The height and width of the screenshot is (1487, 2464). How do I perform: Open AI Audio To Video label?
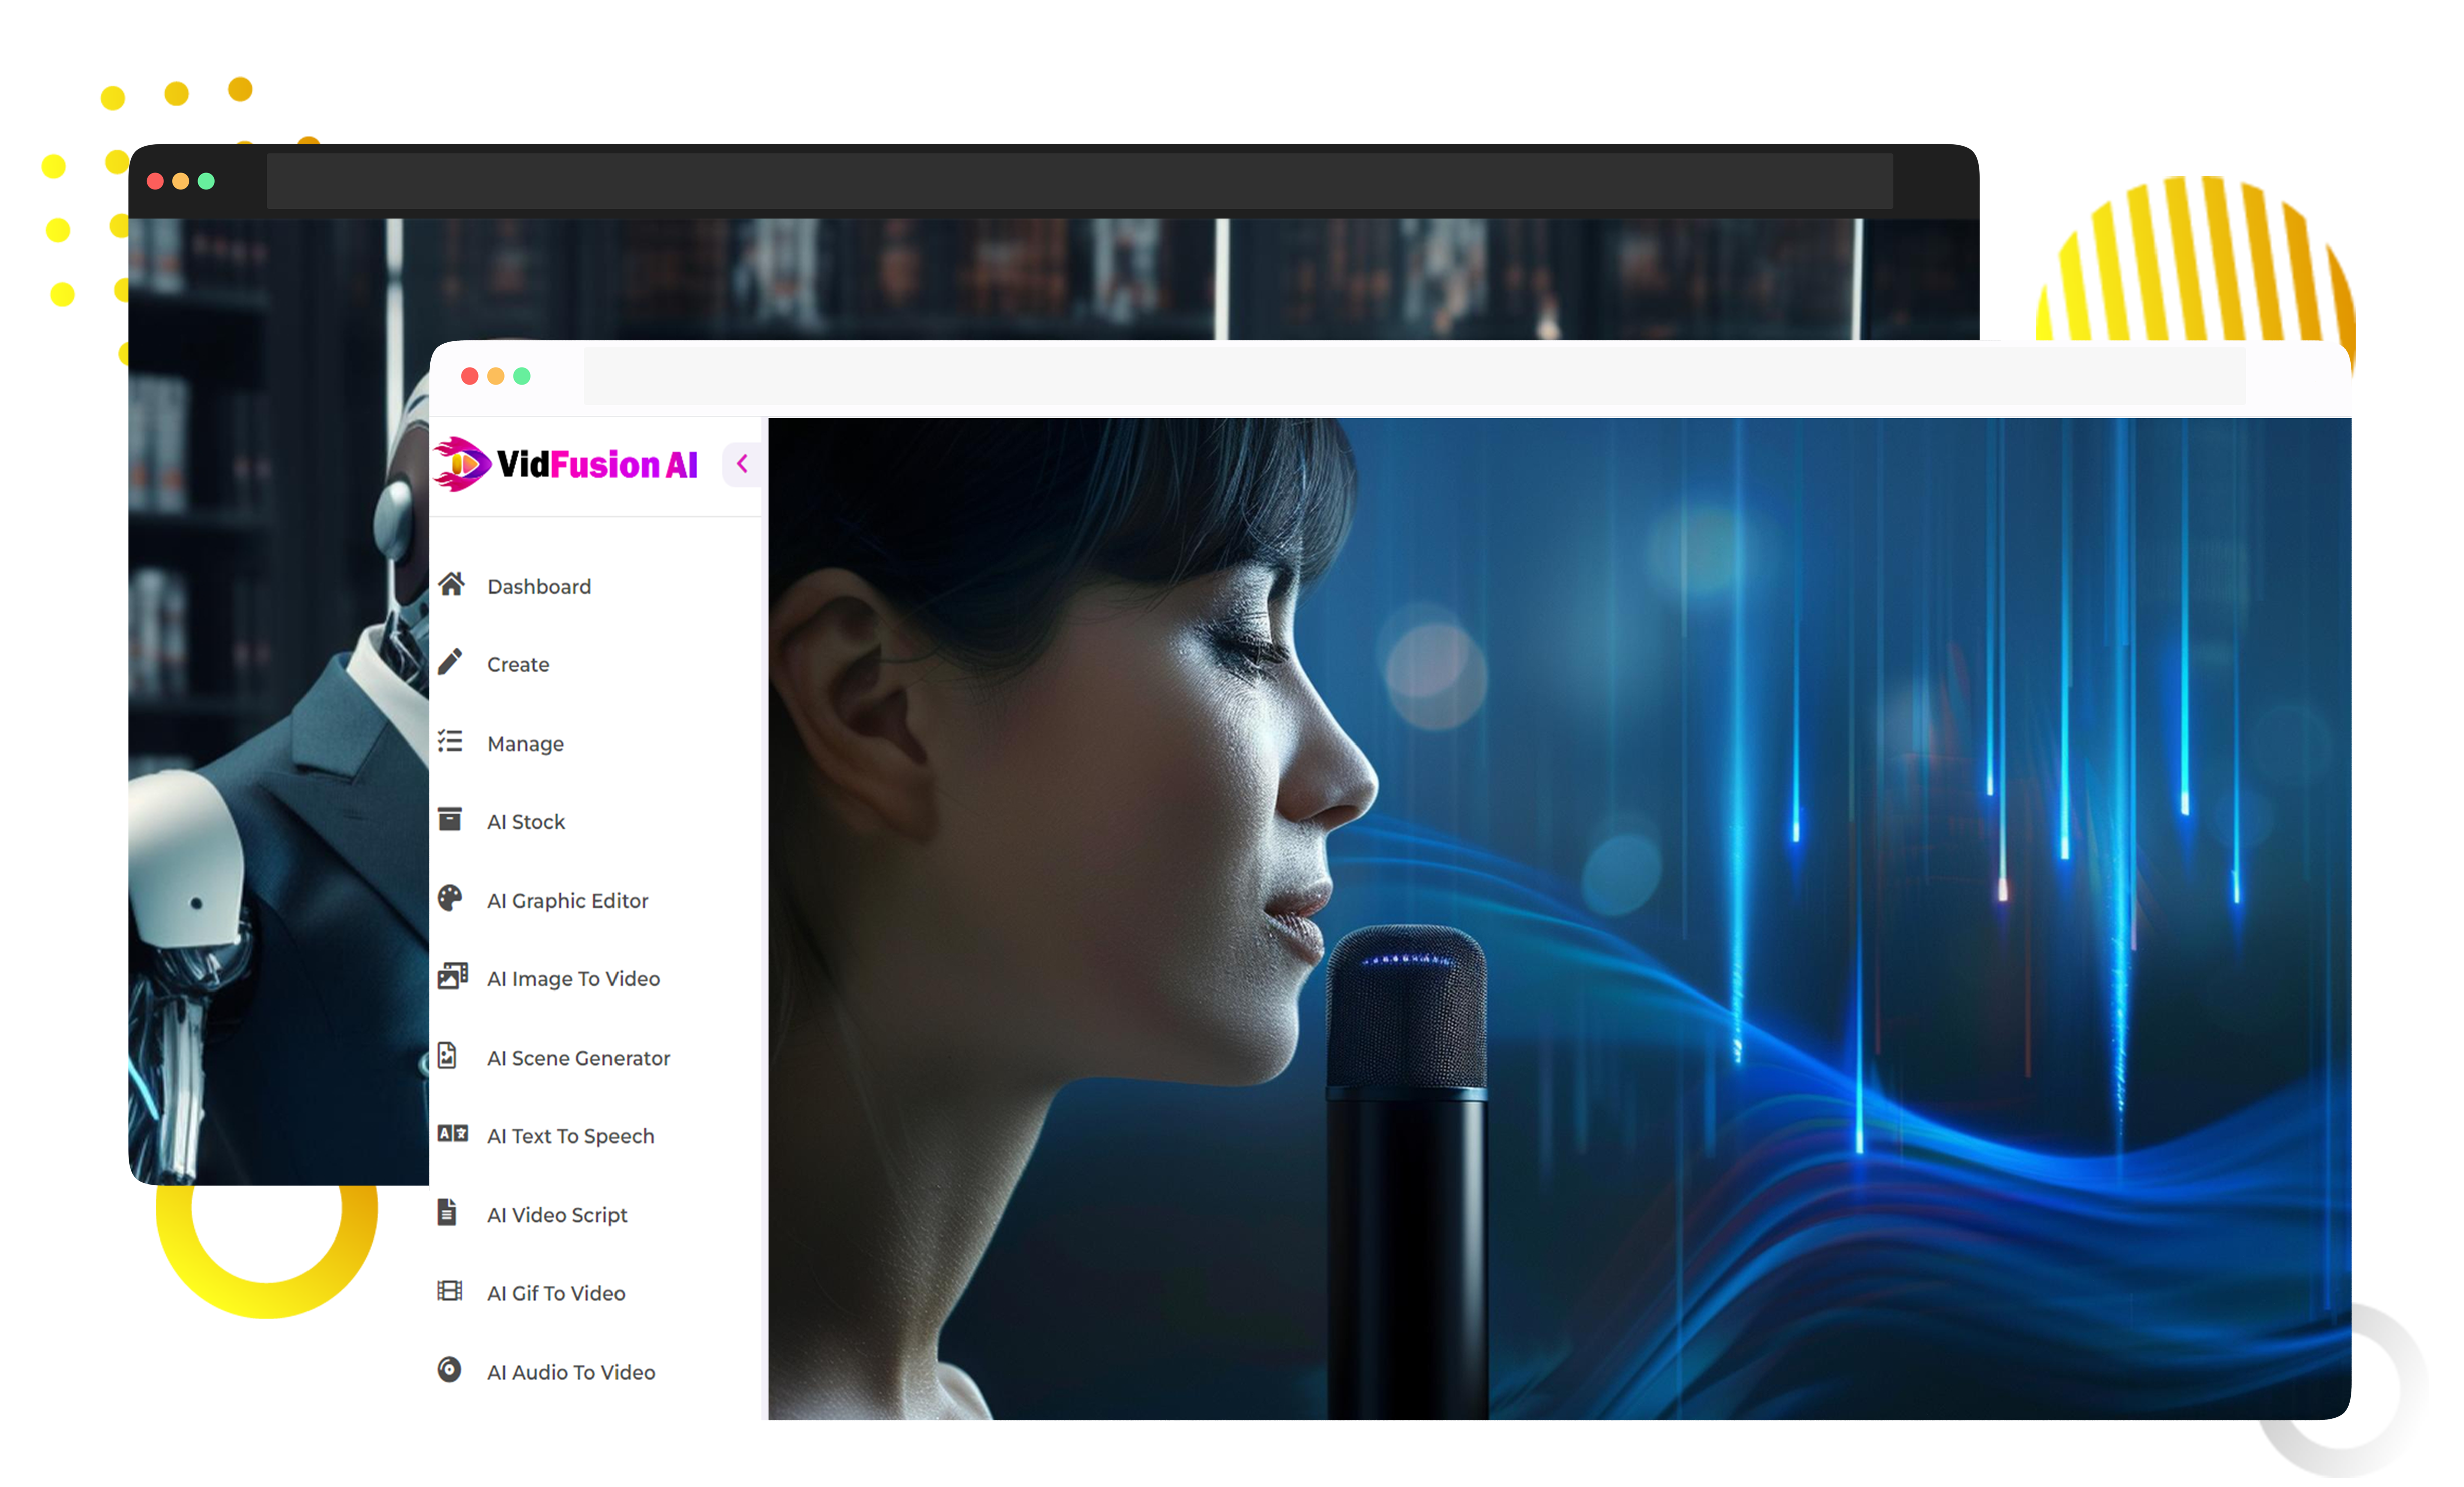point(571,1373)
